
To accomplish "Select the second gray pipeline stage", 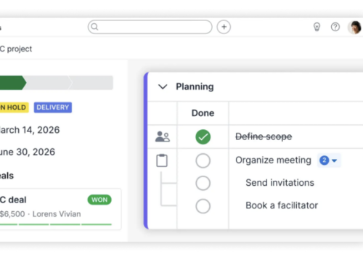I will click(x=48, y=83).
